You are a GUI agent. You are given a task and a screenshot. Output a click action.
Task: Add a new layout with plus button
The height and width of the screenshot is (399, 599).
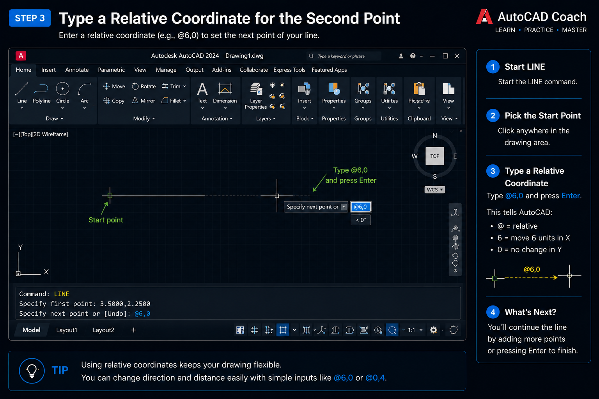(133, 330)
